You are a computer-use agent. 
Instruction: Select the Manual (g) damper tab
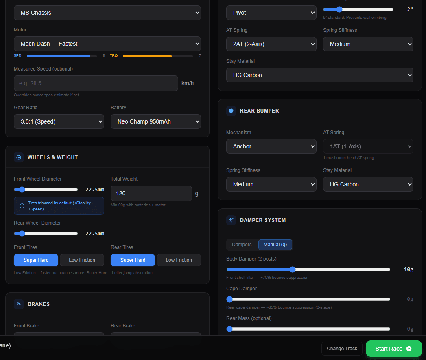275,244
